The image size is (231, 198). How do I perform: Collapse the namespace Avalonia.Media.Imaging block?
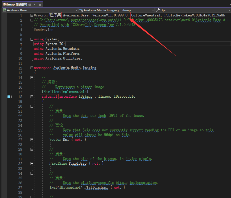click(32, 68)
